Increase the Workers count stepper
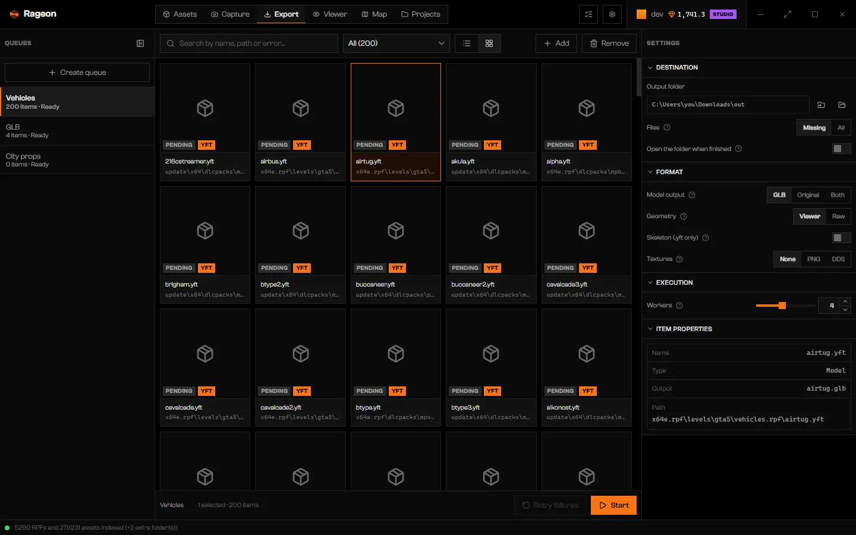 pyautogui.click(x=845, y=301)
